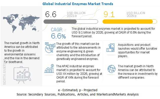The width and height of the screenshot is (160, 99).
Task: Click the yellow 2026 progress bar
Action: 130,22
